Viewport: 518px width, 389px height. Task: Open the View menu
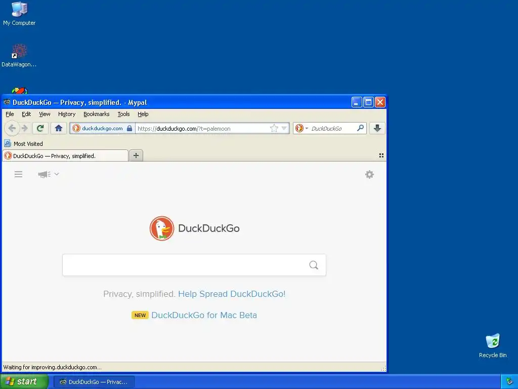pyautogui.click(x=45, y=114)
